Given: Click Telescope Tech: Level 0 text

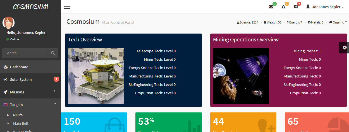Looking at the screenshot, I should 156,51.
